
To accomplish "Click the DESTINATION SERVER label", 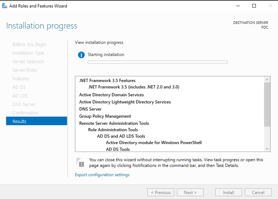I will point(251,23).
